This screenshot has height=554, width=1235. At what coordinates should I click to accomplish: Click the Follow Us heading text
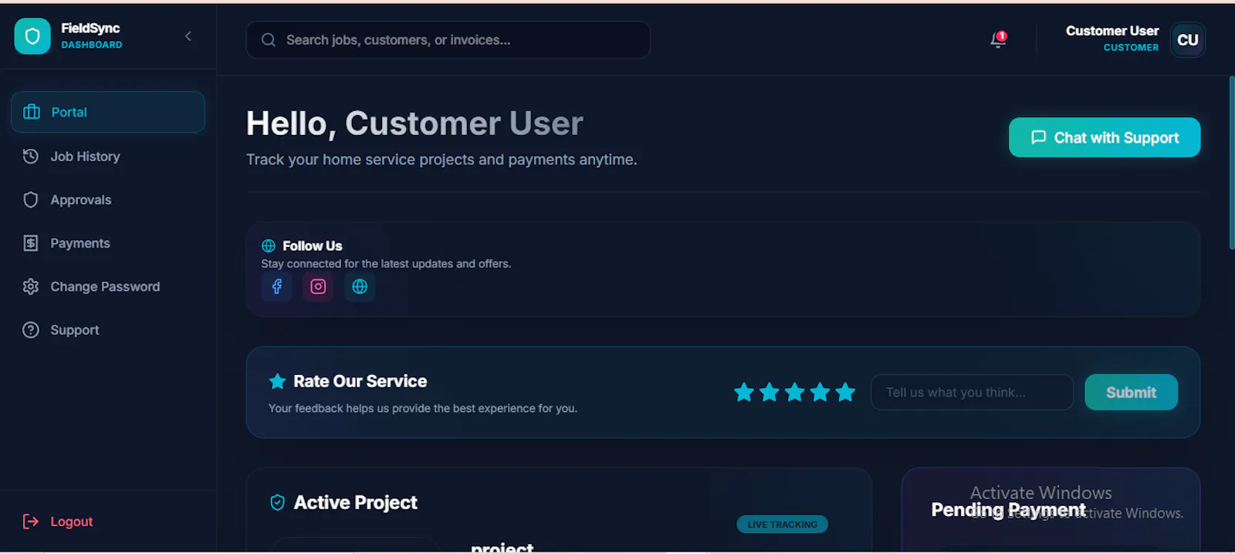(312, 245)
